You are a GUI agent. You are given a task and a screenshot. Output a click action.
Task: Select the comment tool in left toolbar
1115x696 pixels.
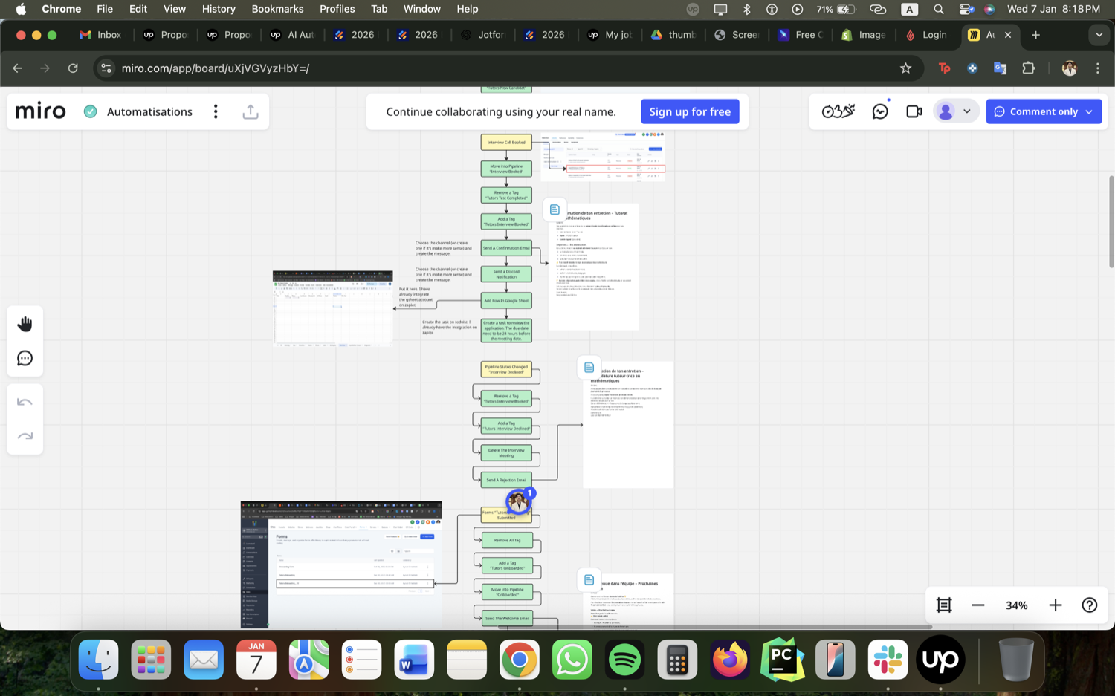pyautogui.click(x=25, y=359)
